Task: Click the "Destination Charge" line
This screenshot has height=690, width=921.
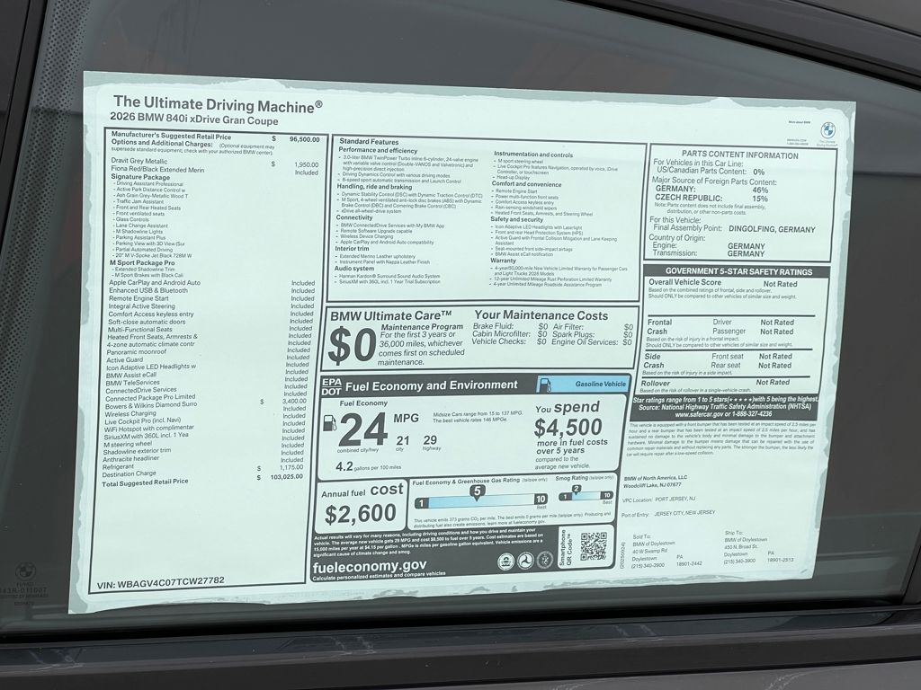Action: coord(130,473)
